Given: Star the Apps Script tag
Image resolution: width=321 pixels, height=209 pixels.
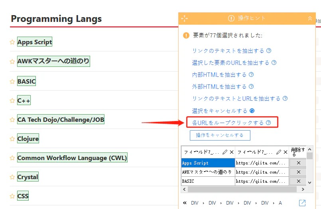Looking at the screenshot, I should (12, 42).
